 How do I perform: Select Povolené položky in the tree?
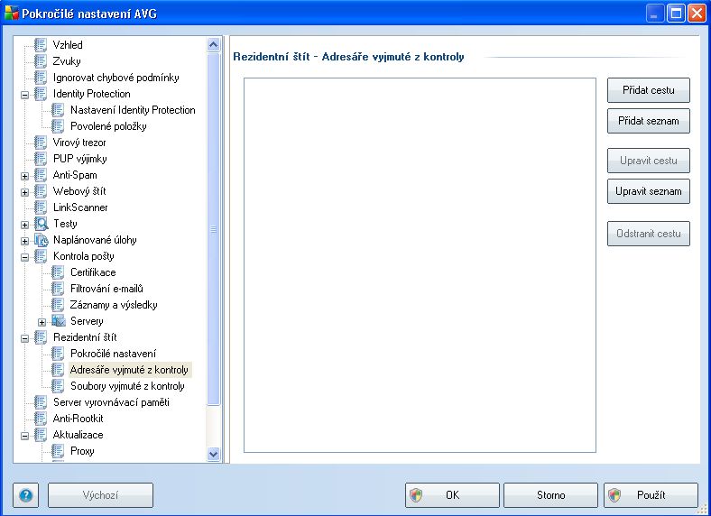coord(108,126)
